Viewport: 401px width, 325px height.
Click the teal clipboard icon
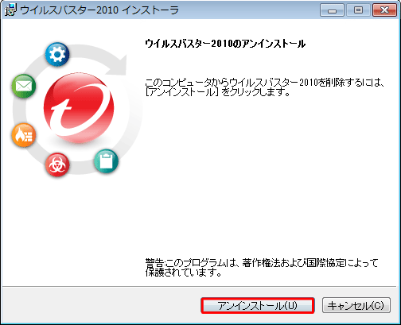pyautogui.click(x=106, y=161)
